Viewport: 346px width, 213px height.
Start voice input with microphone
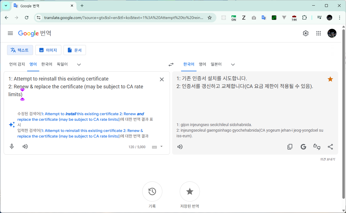point(12,146)
